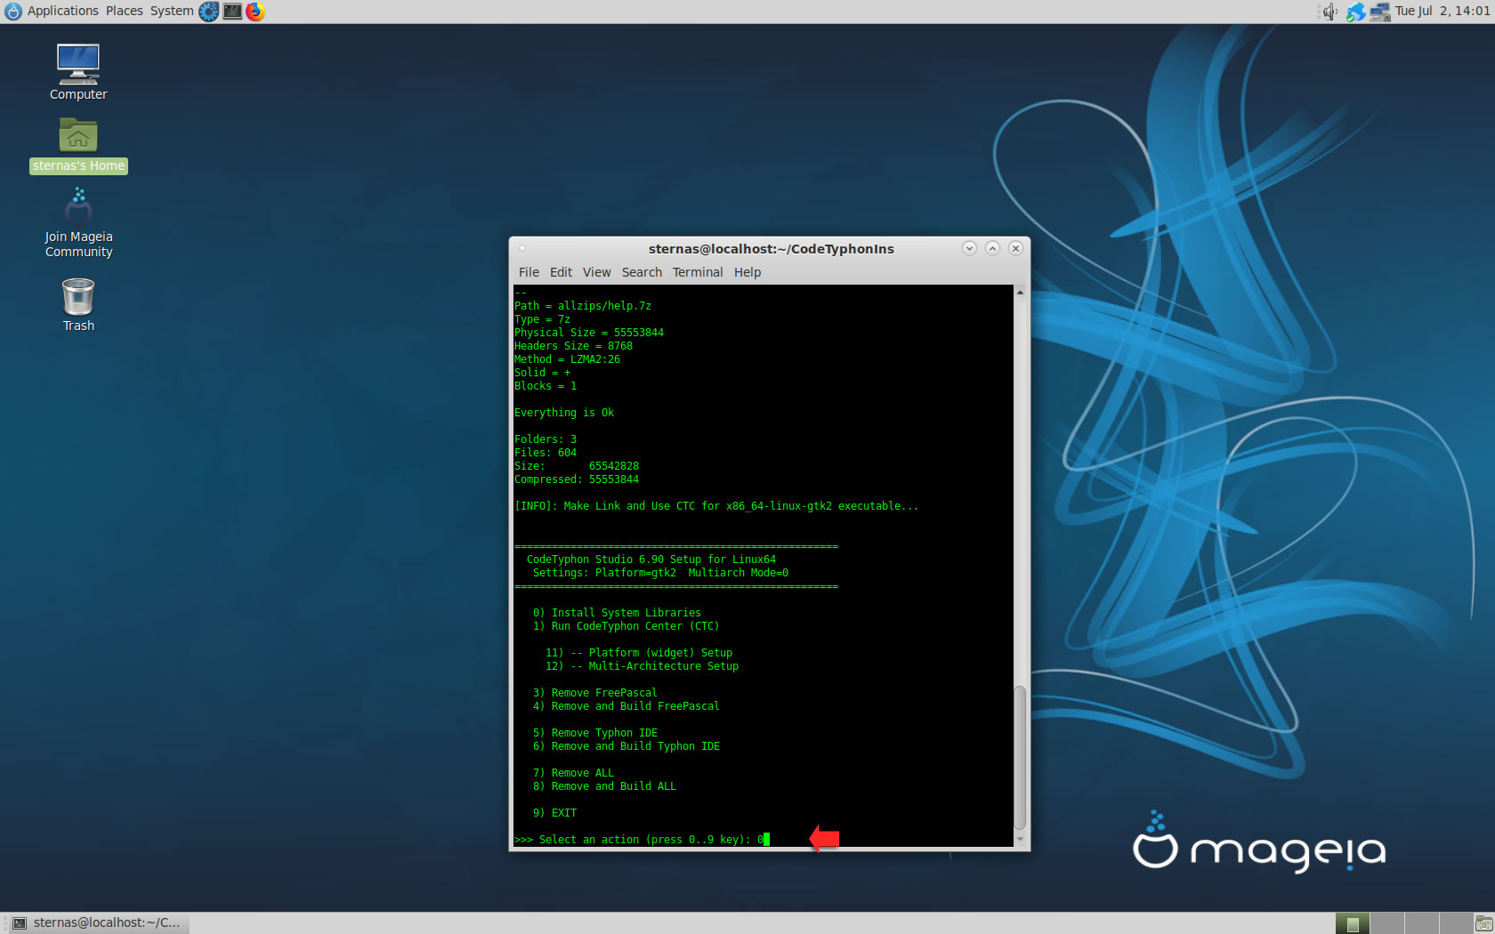Launch Firefox from top panel
Image resolution: width=1495 pixels, height=934 pixels.
(x=255, y=12)
